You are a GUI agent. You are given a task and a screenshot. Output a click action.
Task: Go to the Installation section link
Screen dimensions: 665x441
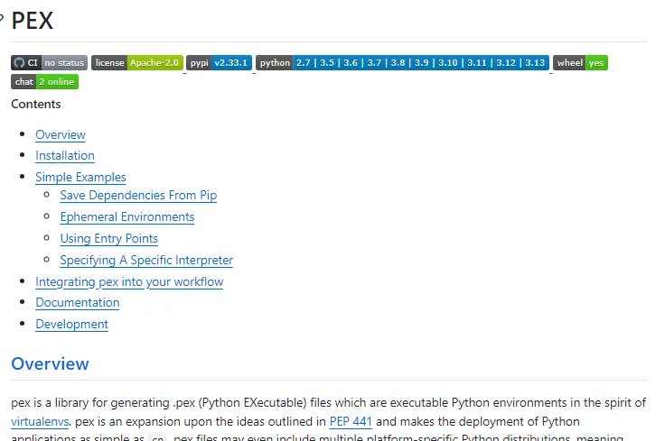(x=65, y=155)
